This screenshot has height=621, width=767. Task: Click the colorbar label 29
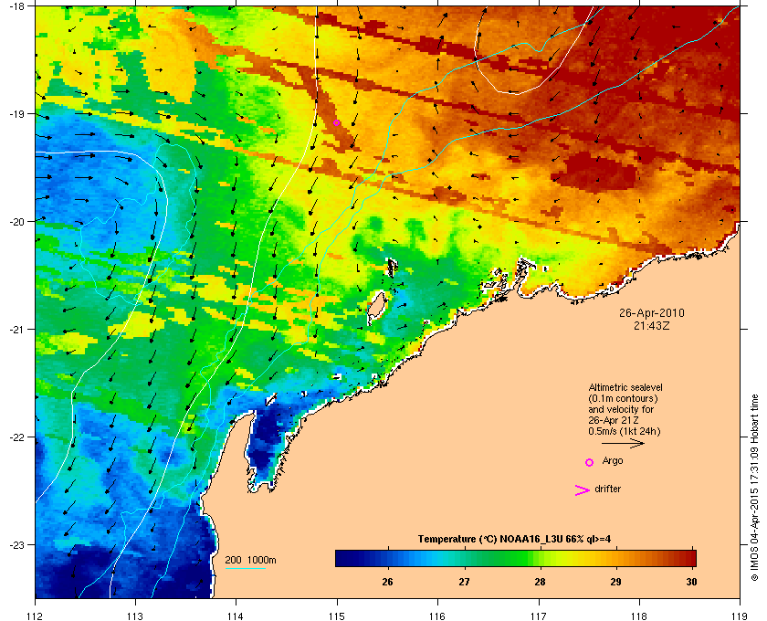[615, 582]
